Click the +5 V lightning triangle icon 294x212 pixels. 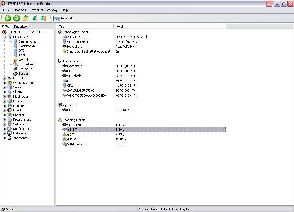(x=65, y=134)
